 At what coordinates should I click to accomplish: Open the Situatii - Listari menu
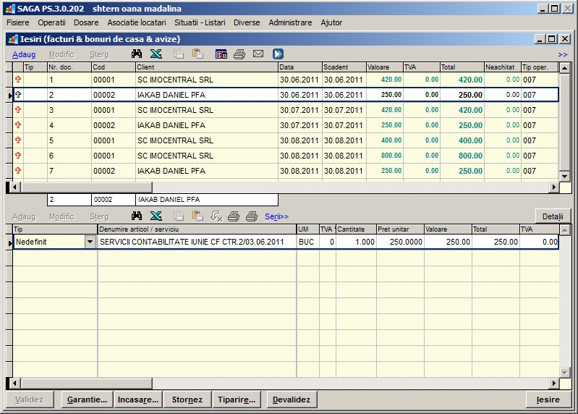click(x=200, y=22)
